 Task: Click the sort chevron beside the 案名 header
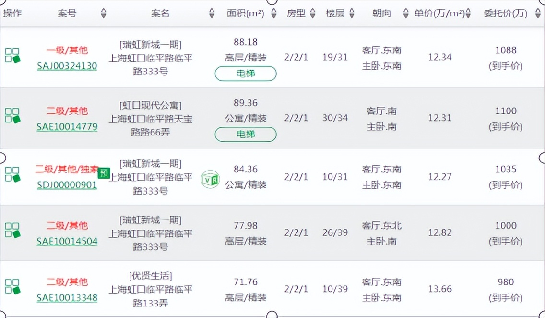(x=212, y=13)
